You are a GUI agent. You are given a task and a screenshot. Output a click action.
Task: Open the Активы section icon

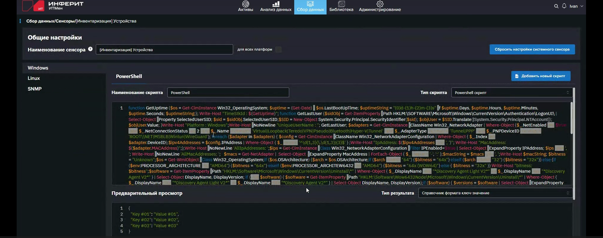(x=246, y=4)
